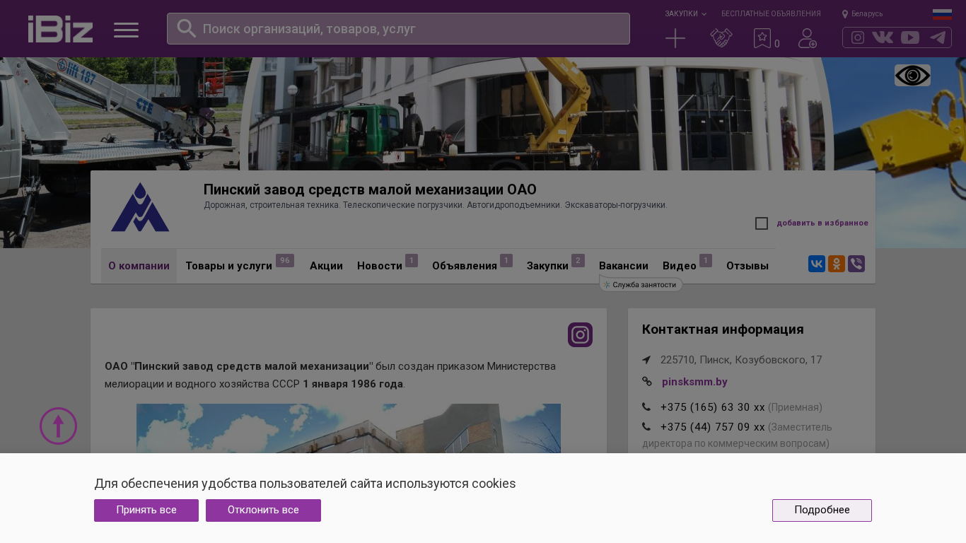Open the Отзывы tab

747,266
